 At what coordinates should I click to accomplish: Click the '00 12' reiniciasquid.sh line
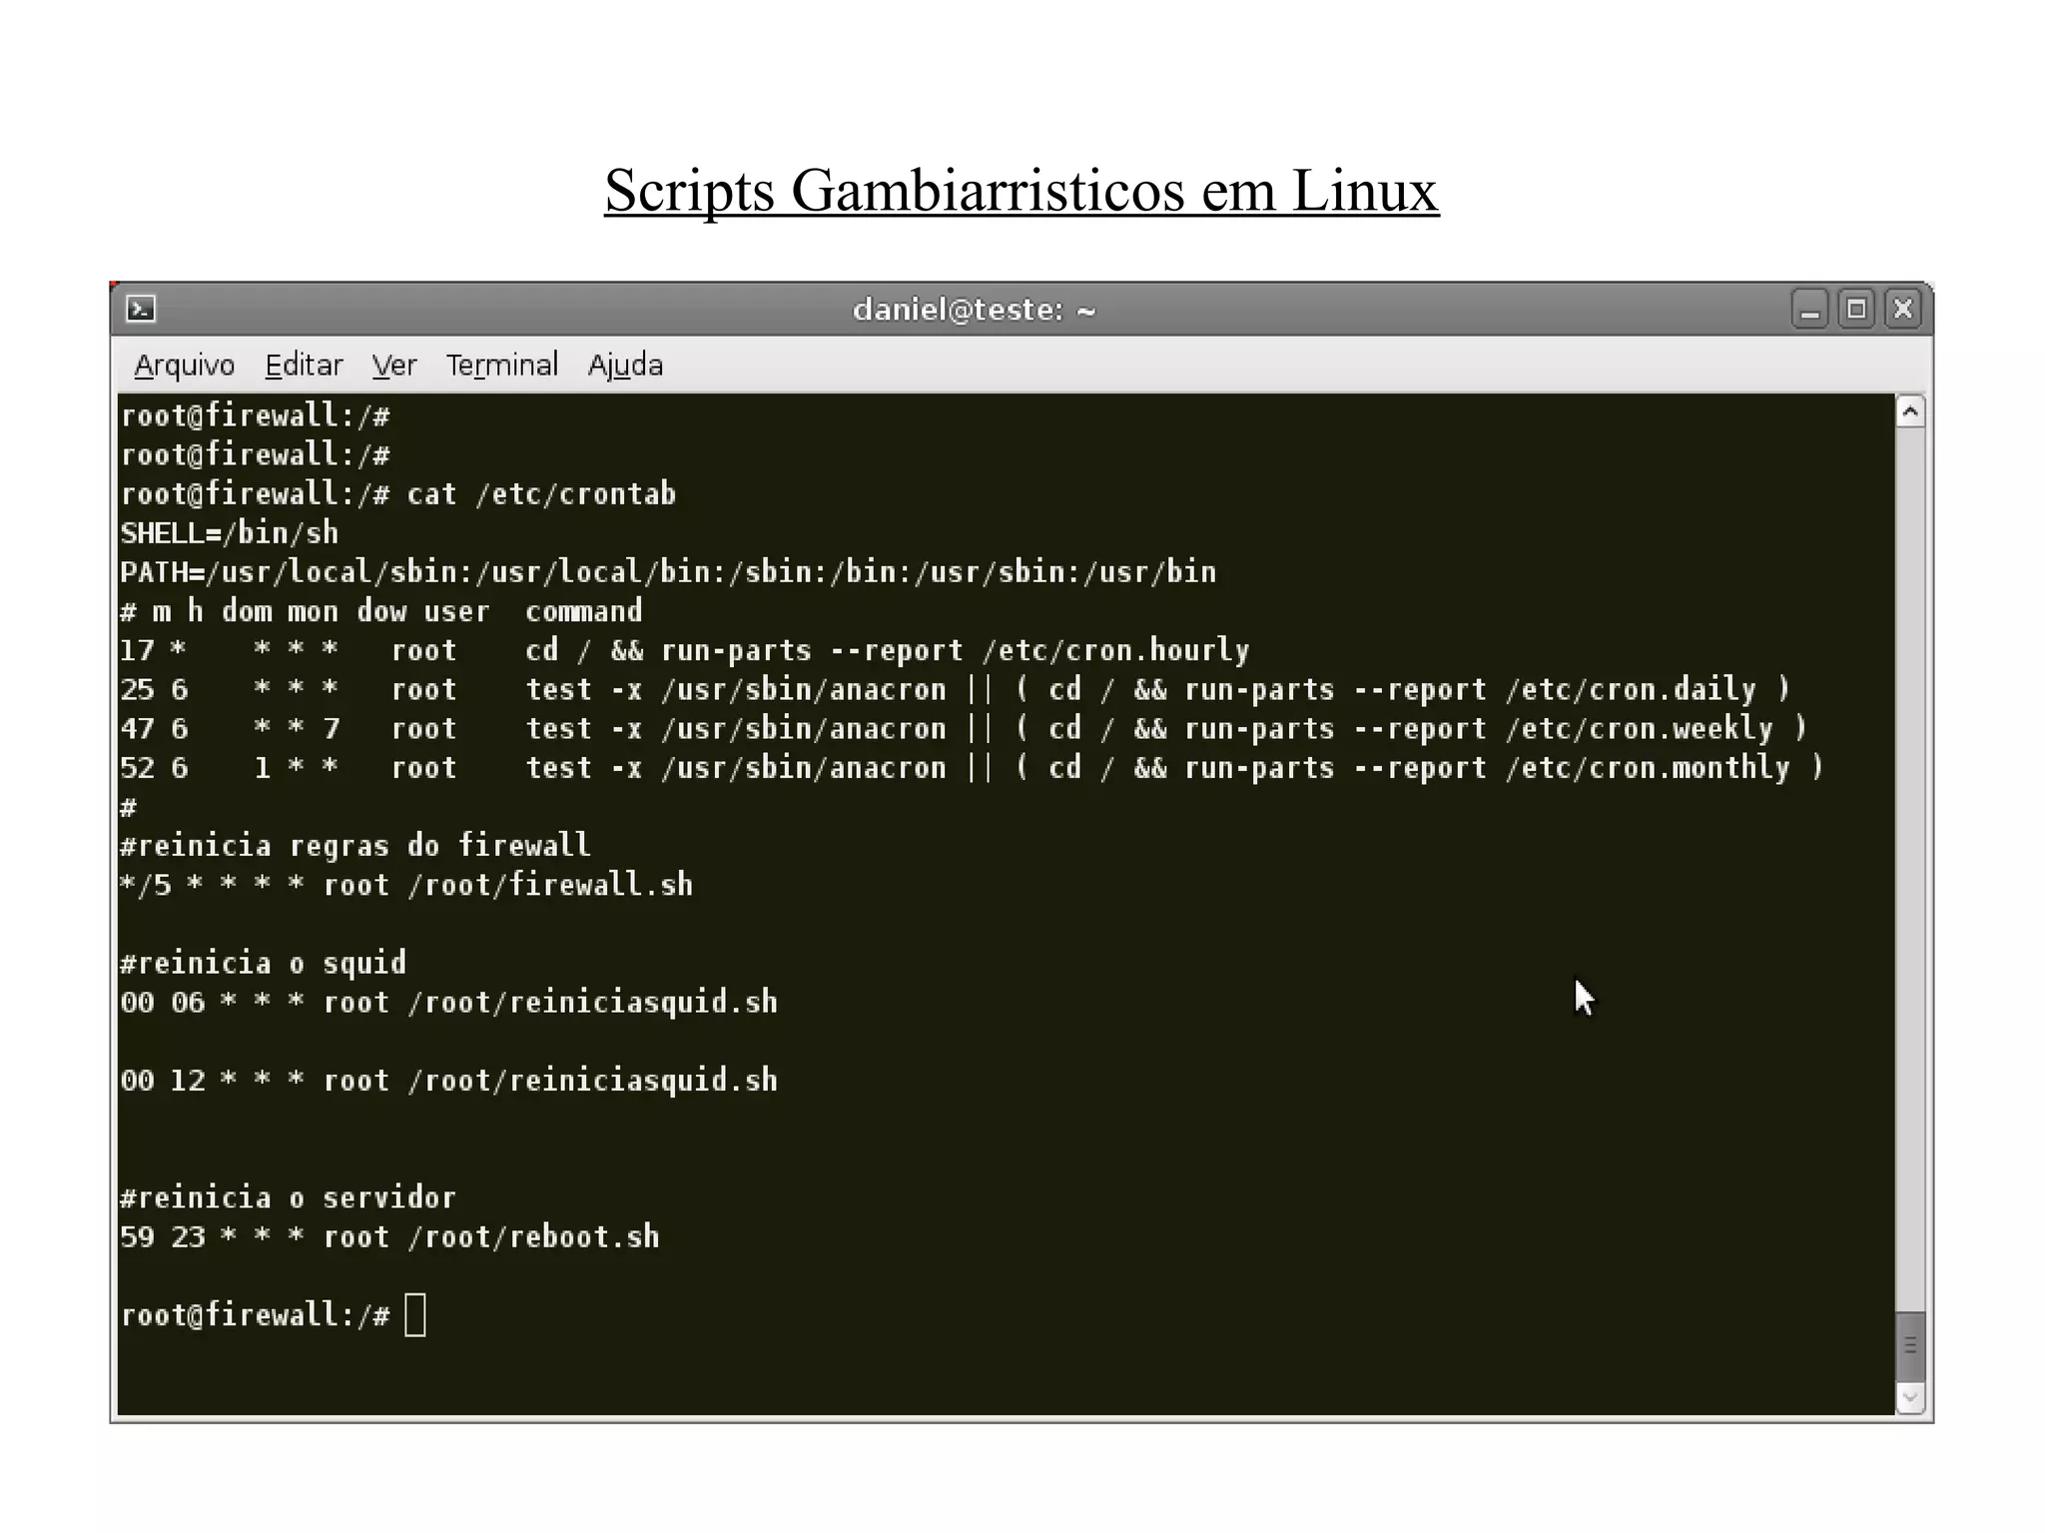(x=448, y=1081)
